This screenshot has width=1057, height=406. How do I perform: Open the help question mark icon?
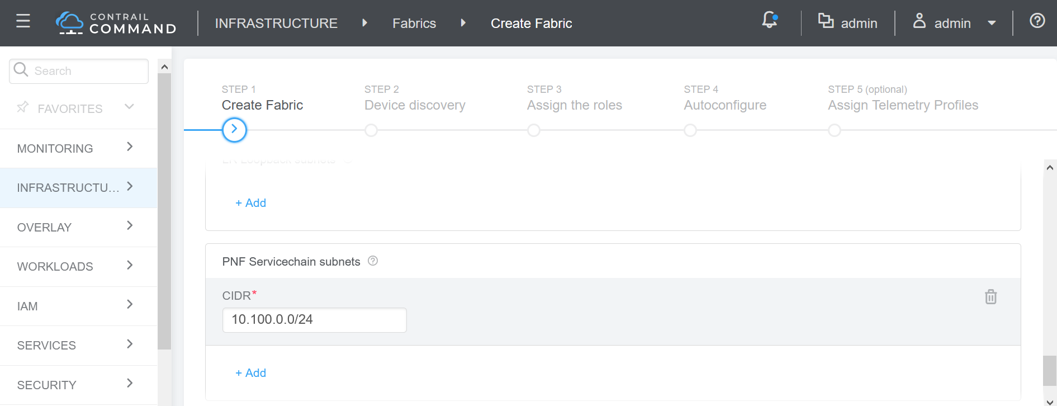(x=1037, y=21)
